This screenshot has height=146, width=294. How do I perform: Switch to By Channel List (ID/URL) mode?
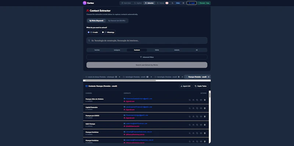tap(117, 21)
